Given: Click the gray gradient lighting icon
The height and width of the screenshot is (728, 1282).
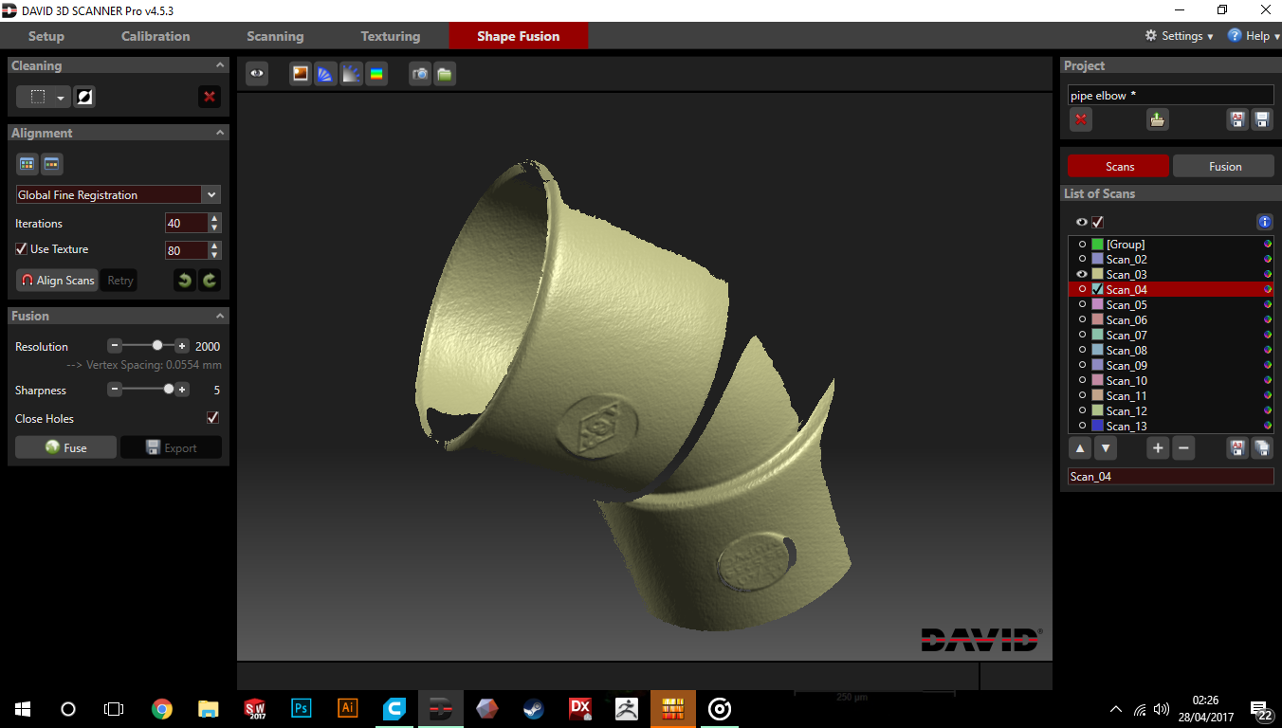Looking at the screenshot, I should [352, 74].
